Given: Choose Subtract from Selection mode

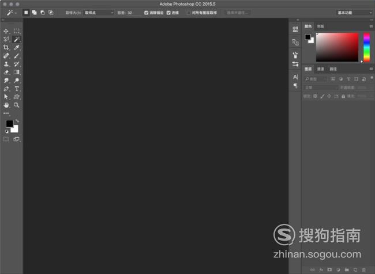Looking at the screenshot, I should (43, 13).
